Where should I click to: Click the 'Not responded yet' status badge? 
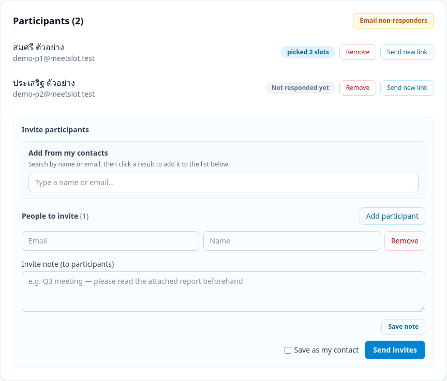coord(300,88)
